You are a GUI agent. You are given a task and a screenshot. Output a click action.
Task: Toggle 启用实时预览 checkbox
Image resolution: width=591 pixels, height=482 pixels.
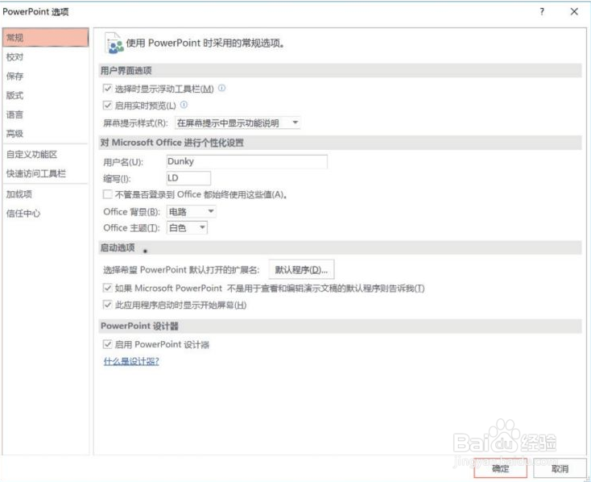tap(107, 106)
